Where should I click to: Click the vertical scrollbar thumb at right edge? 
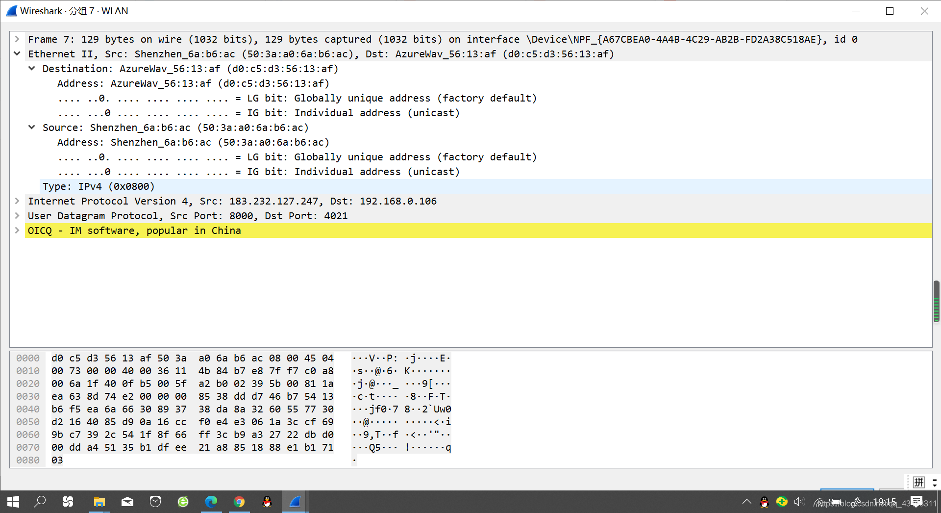pos(936,301)
